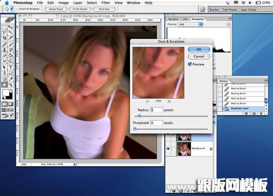273x196 pixels.
Task: Switch to Quick Mask Mode
Action: [x=10, y=104]
